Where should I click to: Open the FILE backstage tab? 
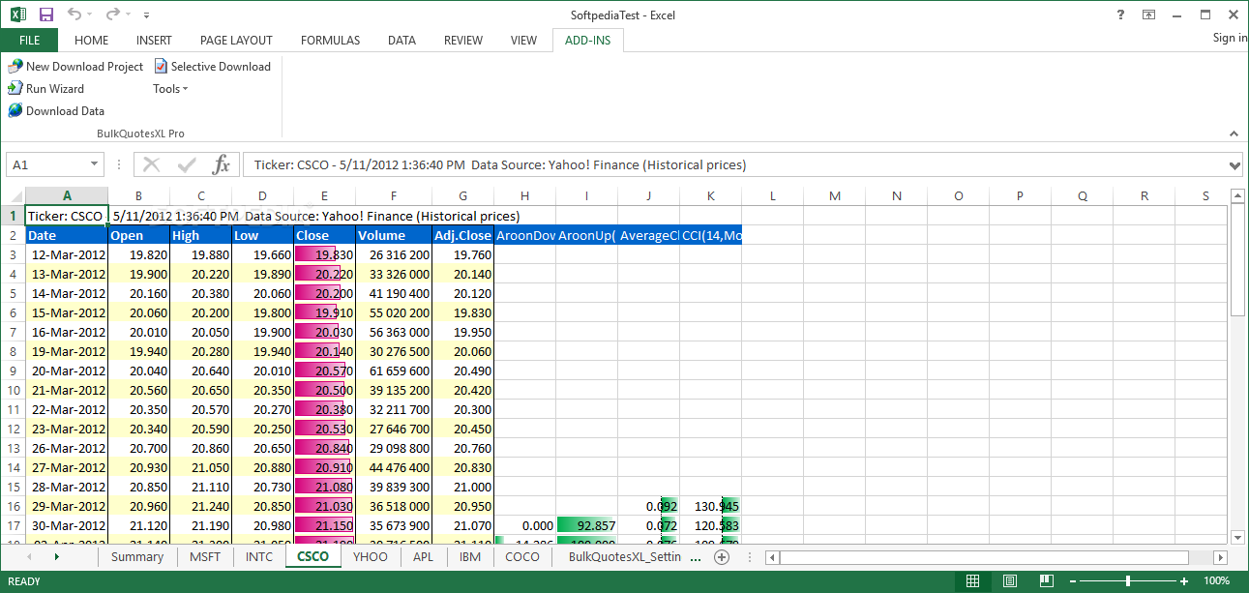(29, 40)
